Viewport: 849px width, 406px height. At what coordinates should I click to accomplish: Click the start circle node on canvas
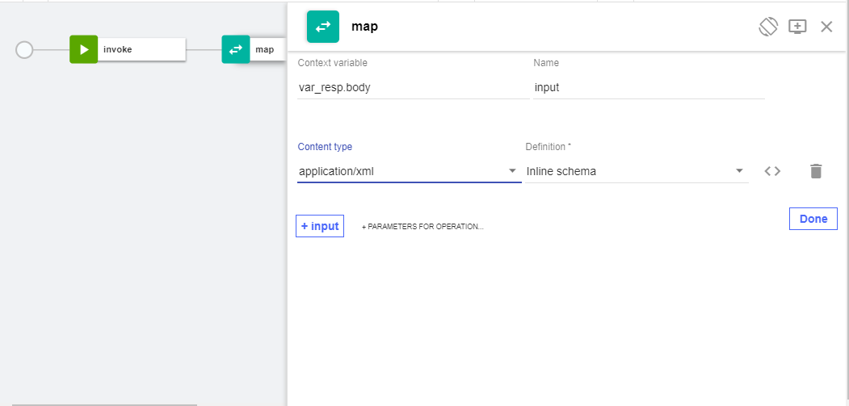(25, 50)
